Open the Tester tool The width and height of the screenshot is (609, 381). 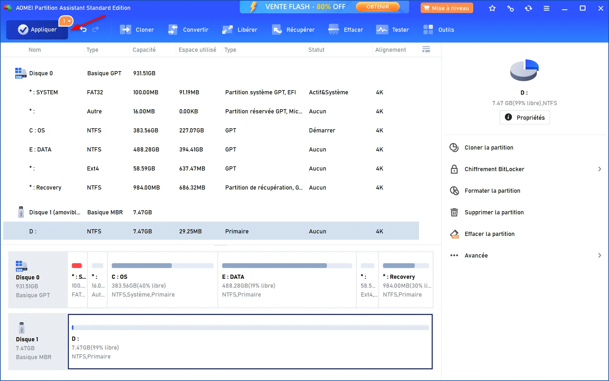coord(392,30)
